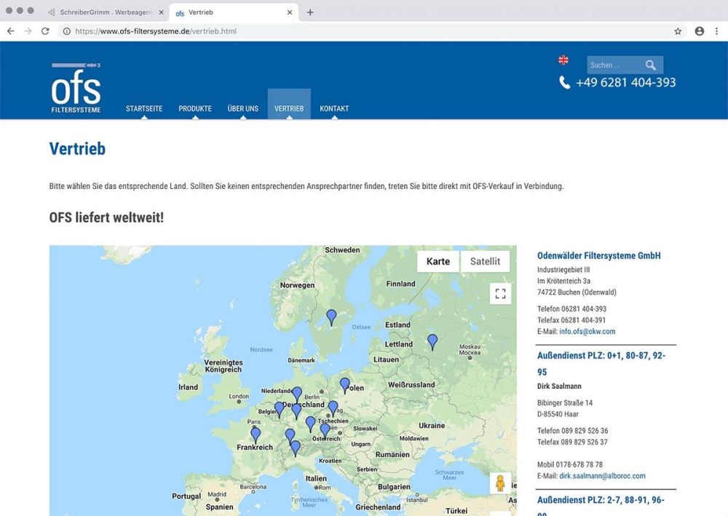Viewport: 728px width, 516px height.
Task: Click the search magnifier icon
Action: pyautogui.click(x=650, y=65)
